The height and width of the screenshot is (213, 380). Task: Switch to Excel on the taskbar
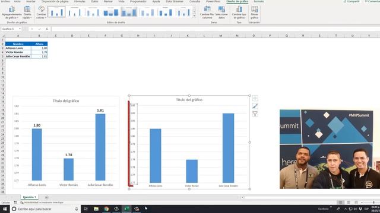click(126, 209)
